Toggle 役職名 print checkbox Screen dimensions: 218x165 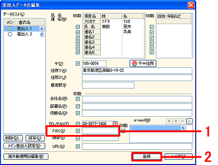pyautogui.click(x=78, y=113)
